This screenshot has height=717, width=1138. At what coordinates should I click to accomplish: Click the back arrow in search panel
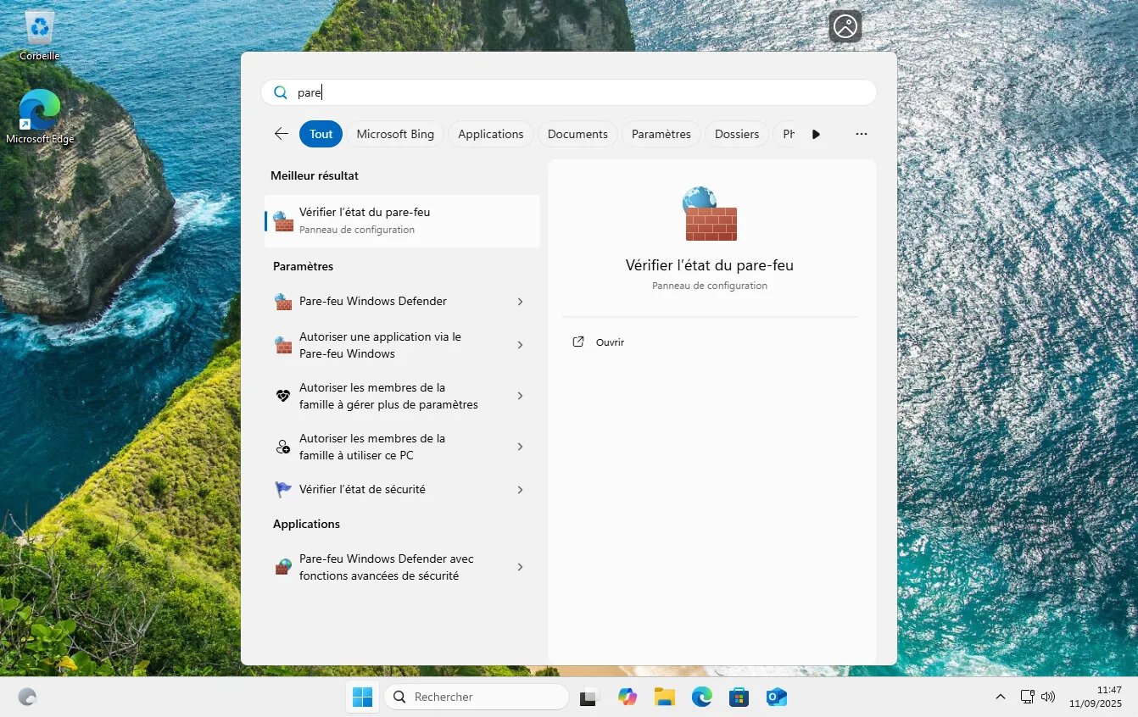tap(282, 134)
